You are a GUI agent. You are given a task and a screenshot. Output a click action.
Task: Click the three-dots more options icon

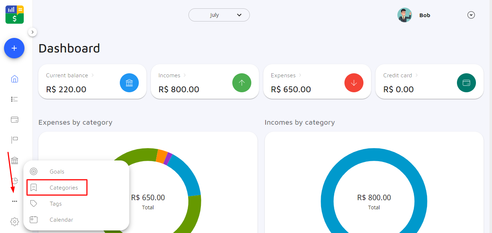click(15, 201)
